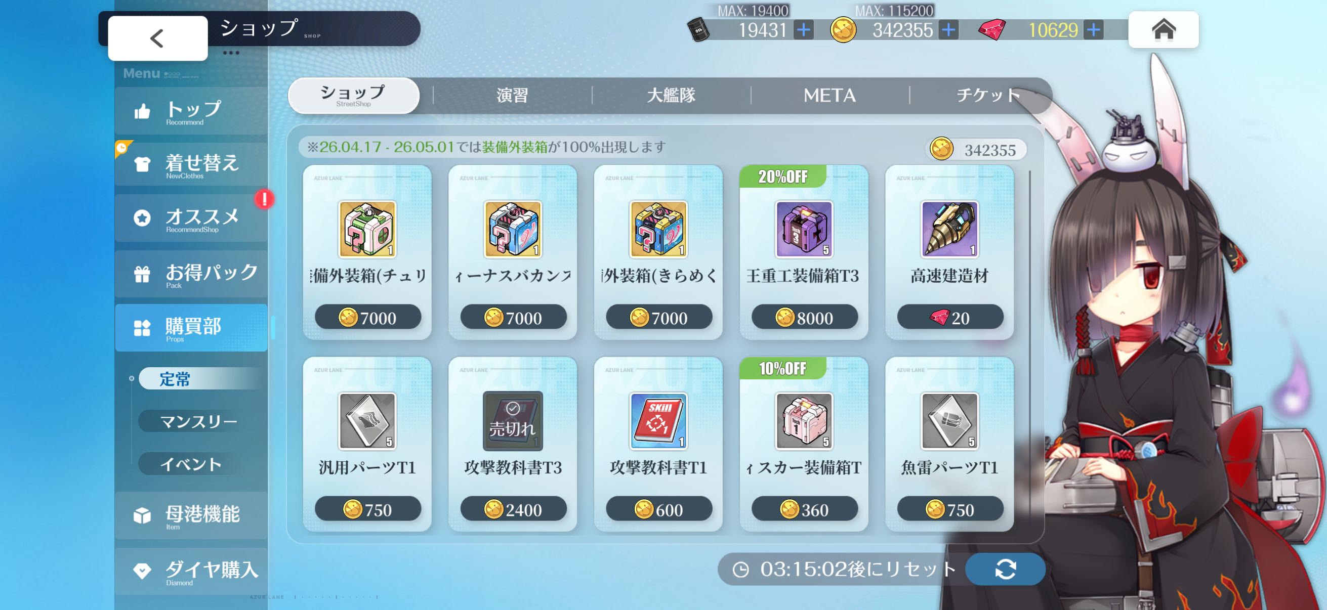
Task: Go back using the arrow button
Action: pos(157,38)
